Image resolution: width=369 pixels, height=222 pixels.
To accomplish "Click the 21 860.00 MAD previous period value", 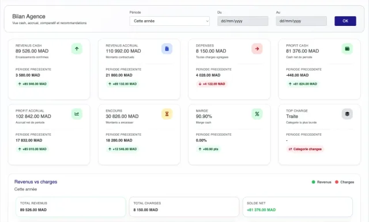I will pos(119,75).
